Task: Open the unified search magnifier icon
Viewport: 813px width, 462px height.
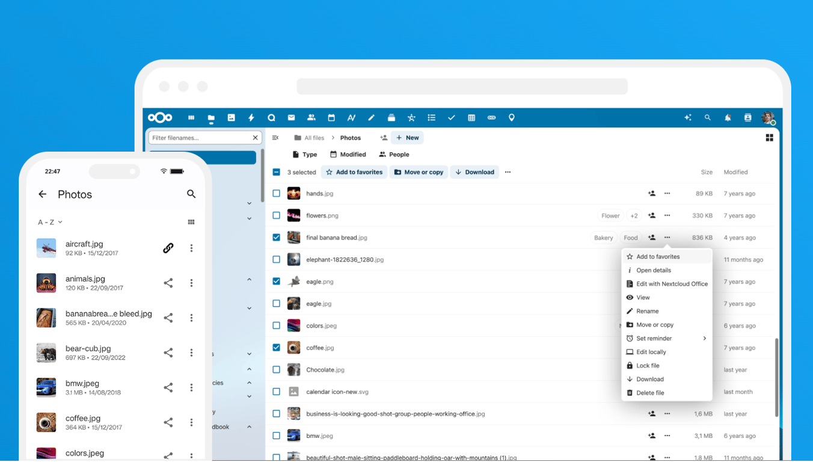Action: pos(708,117)
